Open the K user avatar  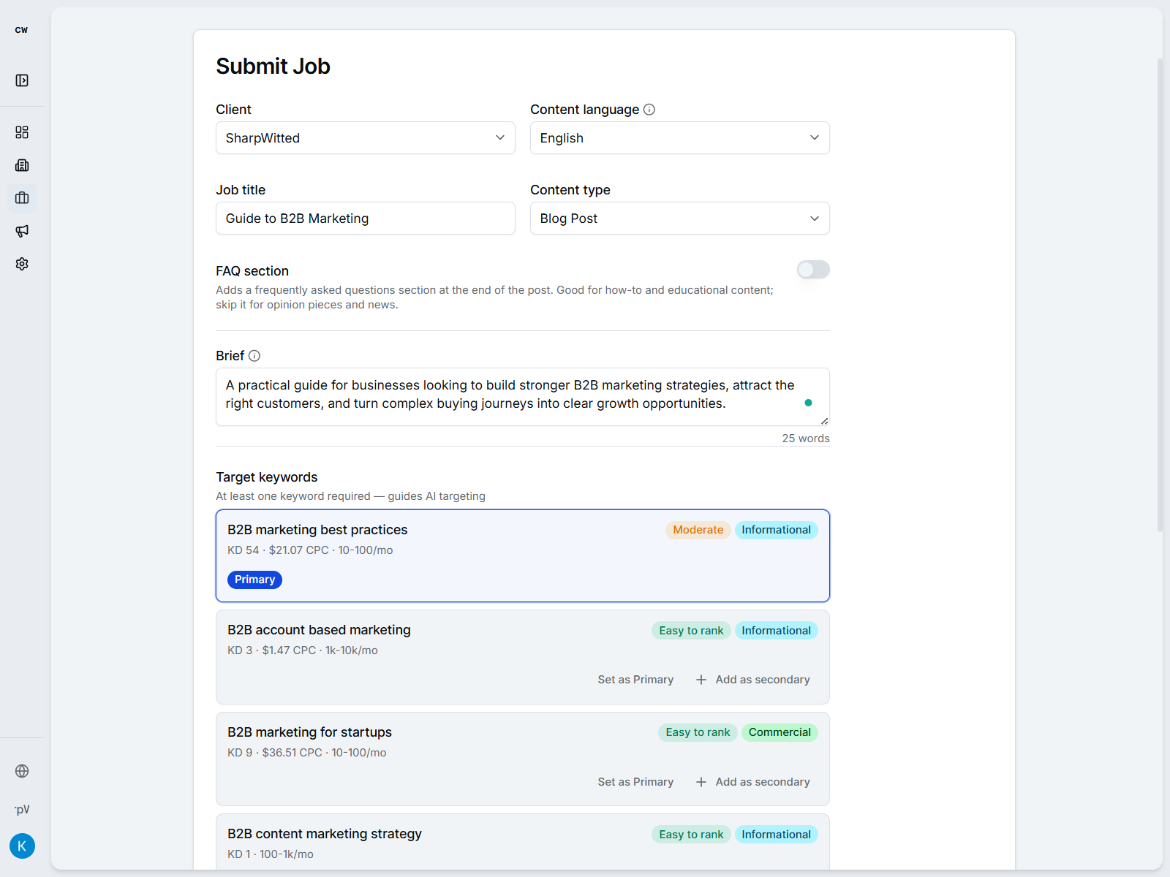tap(22, 846)
